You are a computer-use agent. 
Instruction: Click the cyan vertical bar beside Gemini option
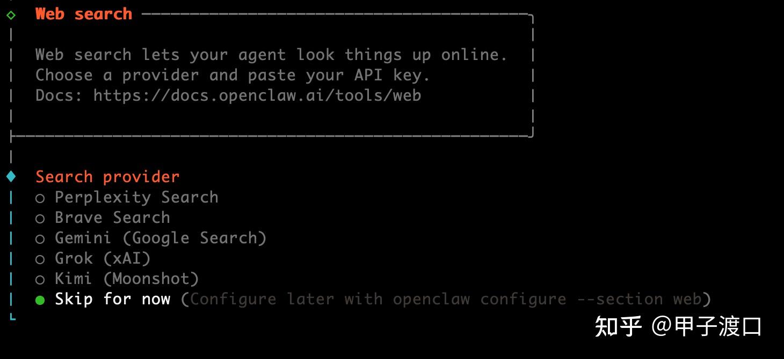coord(11,238)
